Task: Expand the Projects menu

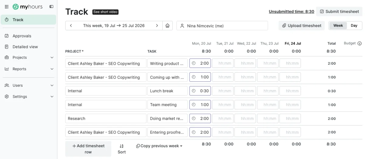Action: (x=28, y=57)
